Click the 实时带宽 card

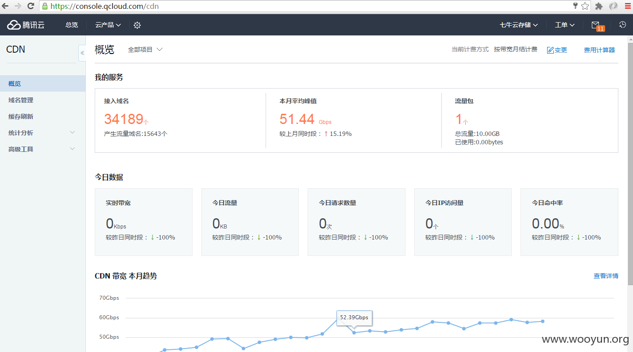[143, 222]
